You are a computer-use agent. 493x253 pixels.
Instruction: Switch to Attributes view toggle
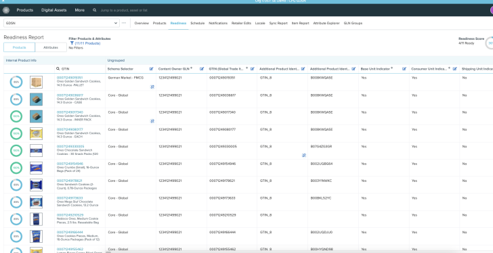coord(51,47)
